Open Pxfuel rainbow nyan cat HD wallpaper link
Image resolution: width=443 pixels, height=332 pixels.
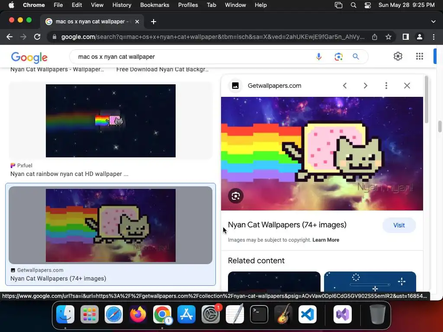(69, 174)
